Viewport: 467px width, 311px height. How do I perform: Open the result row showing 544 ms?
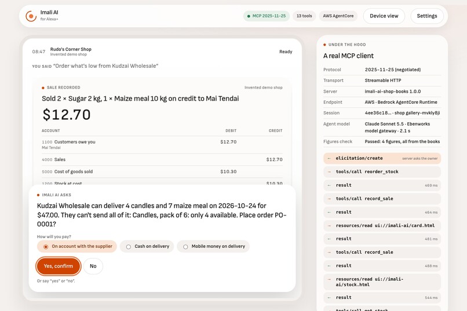[382, 298]
